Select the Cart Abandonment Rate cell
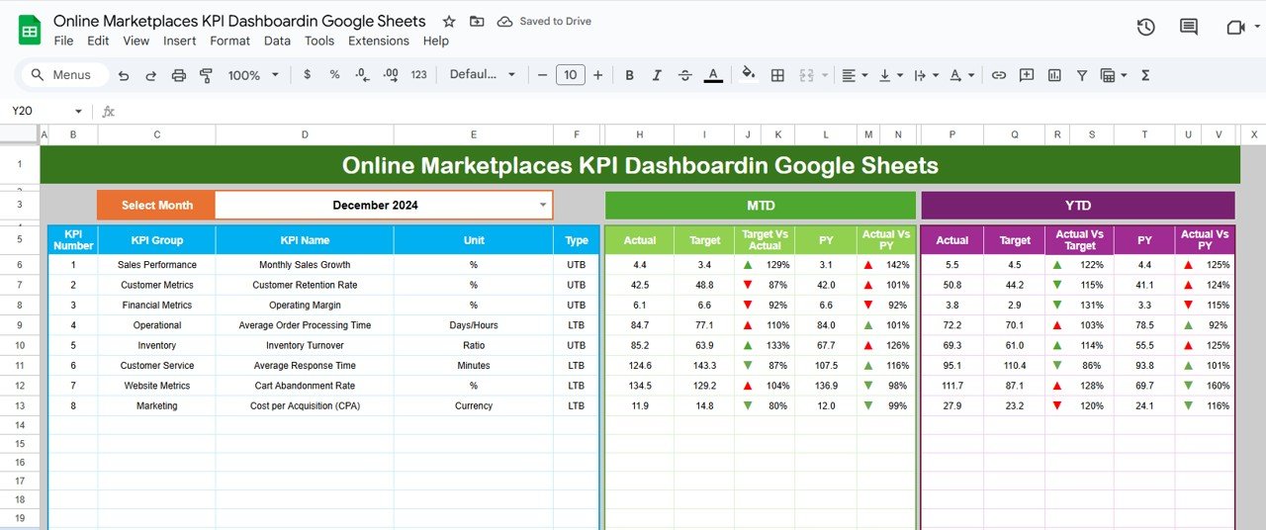 pyautogui.click(x=305, y=386)
